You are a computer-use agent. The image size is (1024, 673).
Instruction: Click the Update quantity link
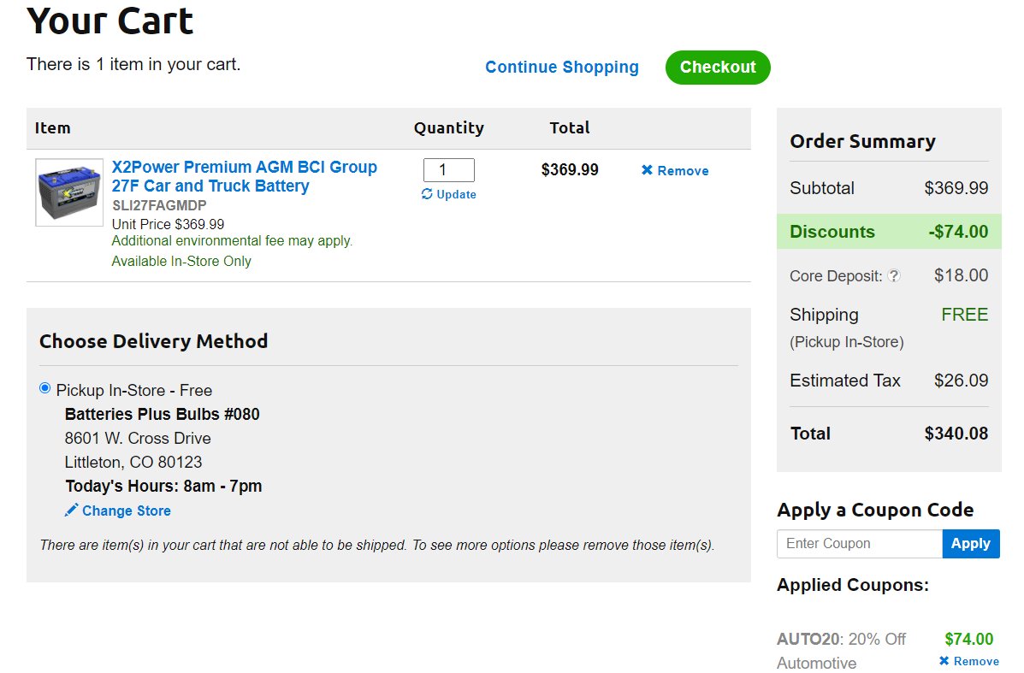[456, 194]
